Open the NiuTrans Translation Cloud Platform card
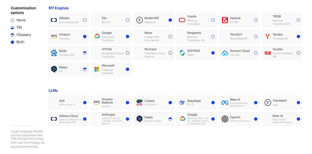The height and width of the screenshot is (154, 312). click(x=154, y=53)
